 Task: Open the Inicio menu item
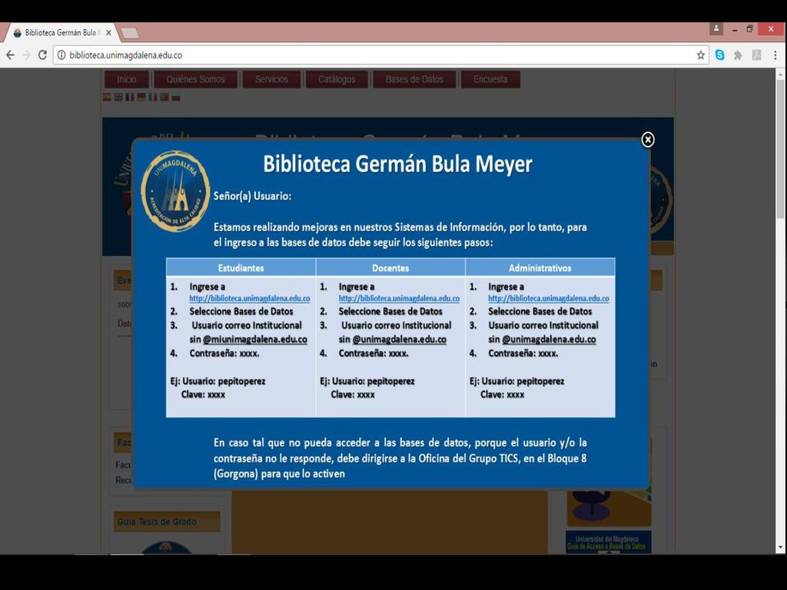coord(127,79)
